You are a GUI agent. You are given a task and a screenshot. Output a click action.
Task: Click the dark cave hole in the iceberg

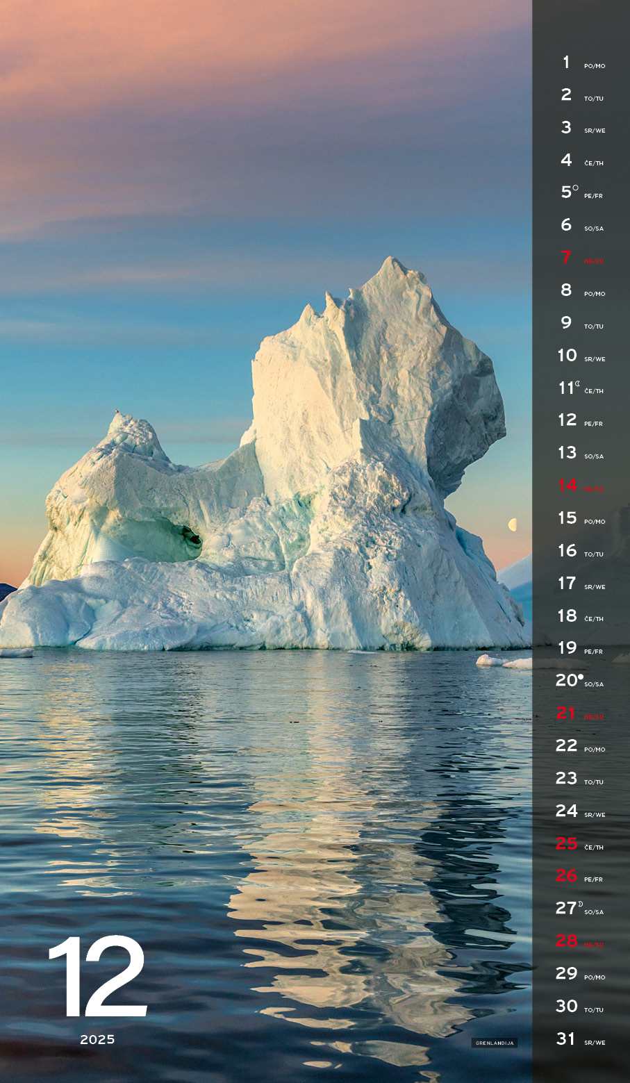190,535
